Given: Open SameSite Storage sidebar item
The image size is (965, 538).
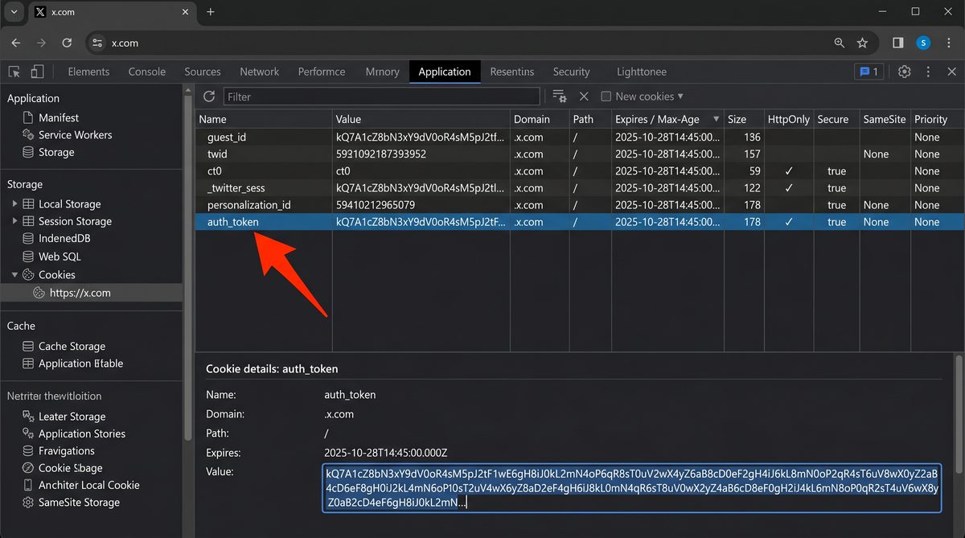Looking at the screenshot, I should (x=70, y=502).
